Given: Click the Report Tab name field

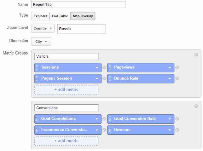Looking at the screenshot, I should pos(78,4).
